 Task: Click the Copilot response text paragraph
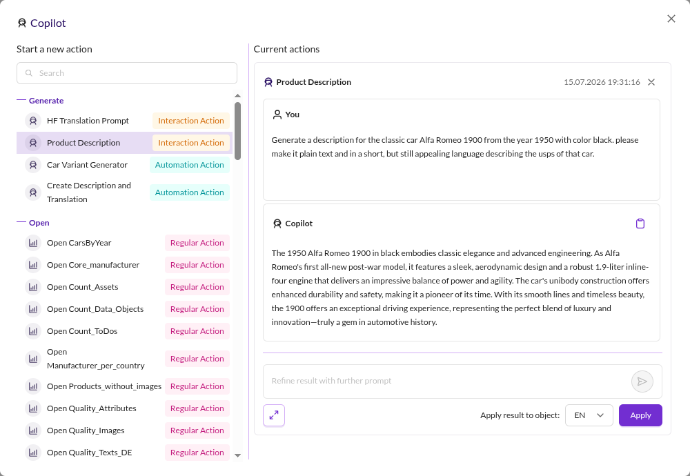460,287
